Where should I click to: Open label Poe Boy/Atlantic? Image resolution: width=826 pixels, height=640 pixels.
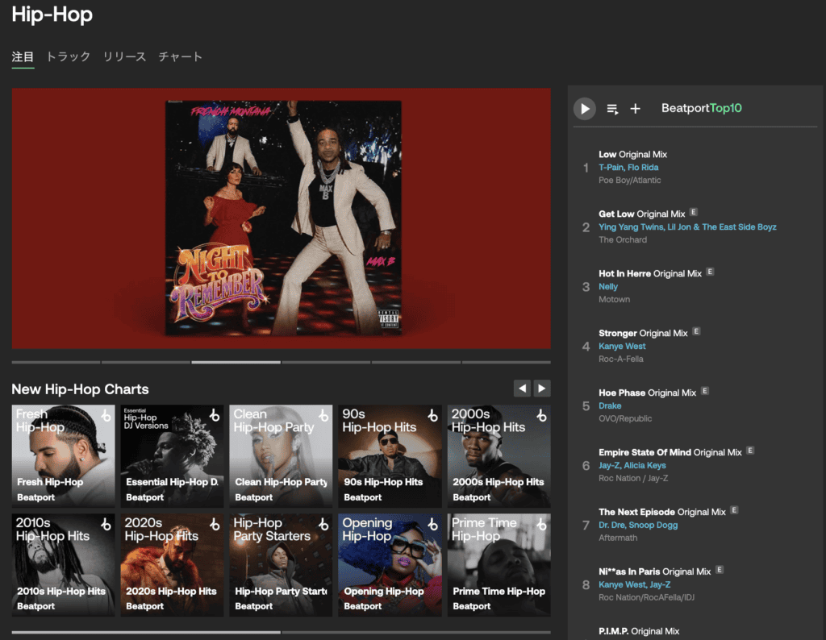[629, 180]
